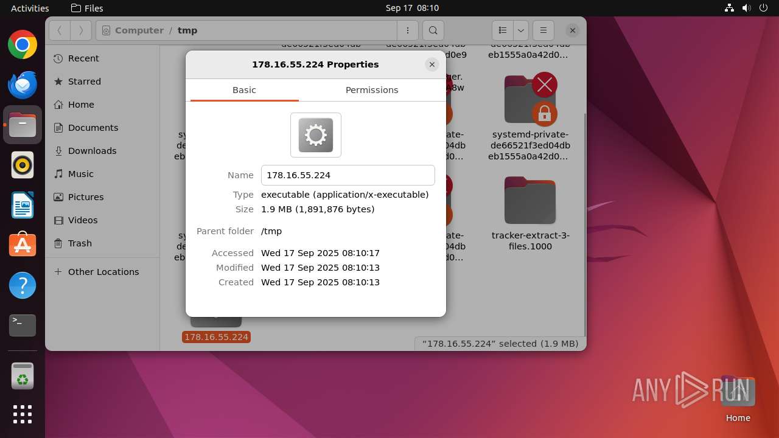The image size is (779, 438).
Task: Close the Files window
Action: coord(572,30)
